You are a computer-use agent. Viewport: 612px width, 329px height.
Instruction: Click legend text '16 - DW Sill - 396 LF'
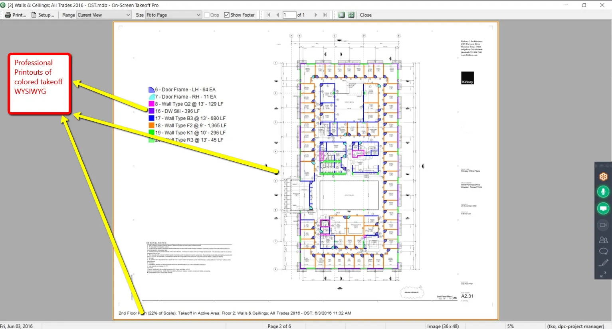point(177,111)
